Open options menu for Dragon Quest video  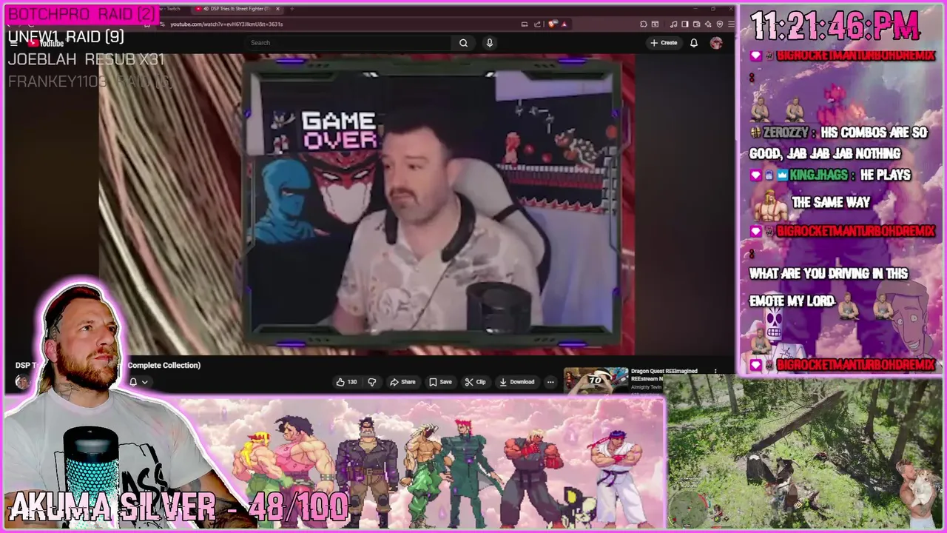coord(715,372)
